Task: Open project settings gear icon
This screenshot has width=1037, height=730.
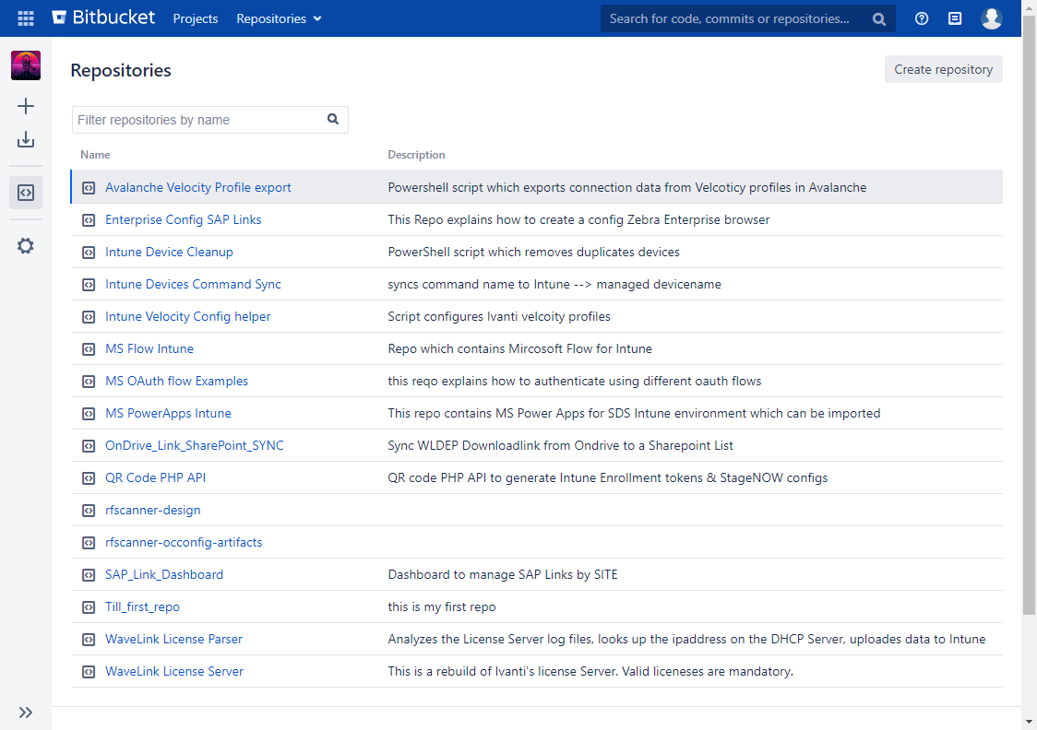Action: (x=26, y=246)
